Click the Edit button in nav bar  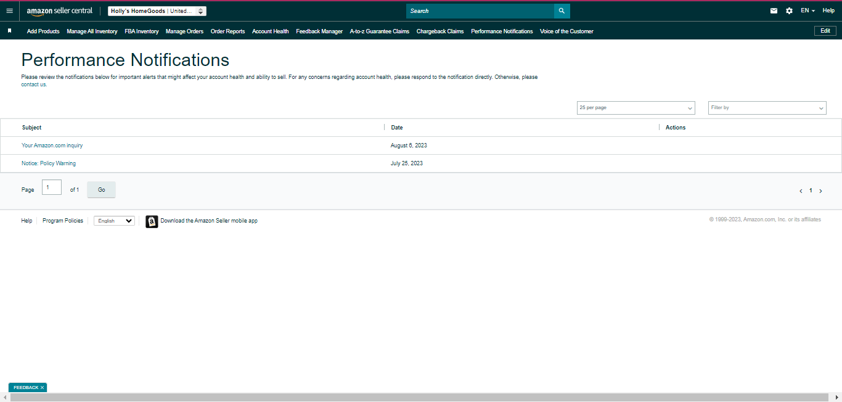coord(825,31)
